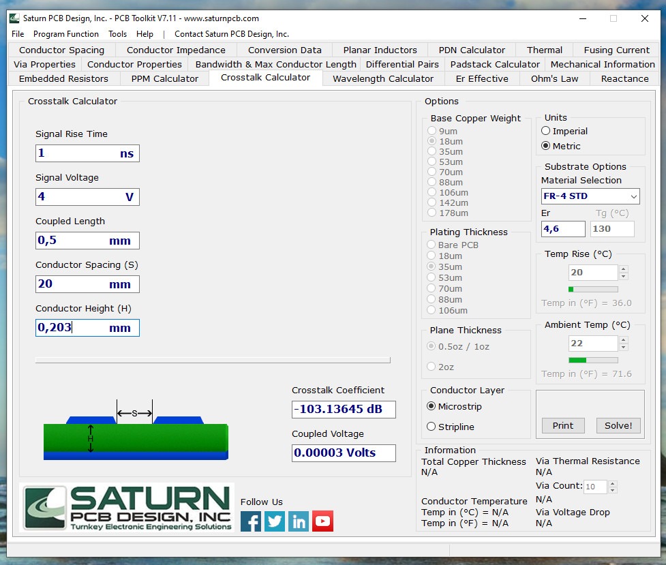Switch to the Conductor Impedance tab
Screen dimensions: 666x565
[x=176, y=50]
